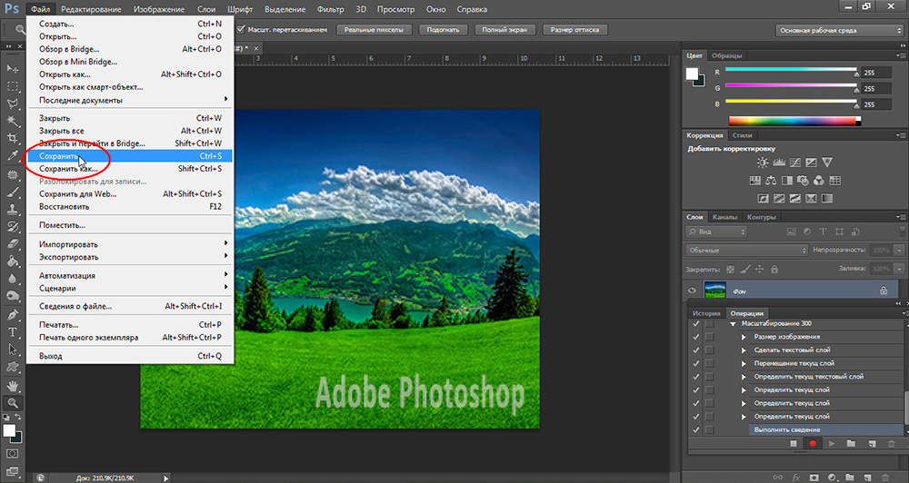Select the Brush tool
This screenshot has height=483, width=909.
click(12, 192)
